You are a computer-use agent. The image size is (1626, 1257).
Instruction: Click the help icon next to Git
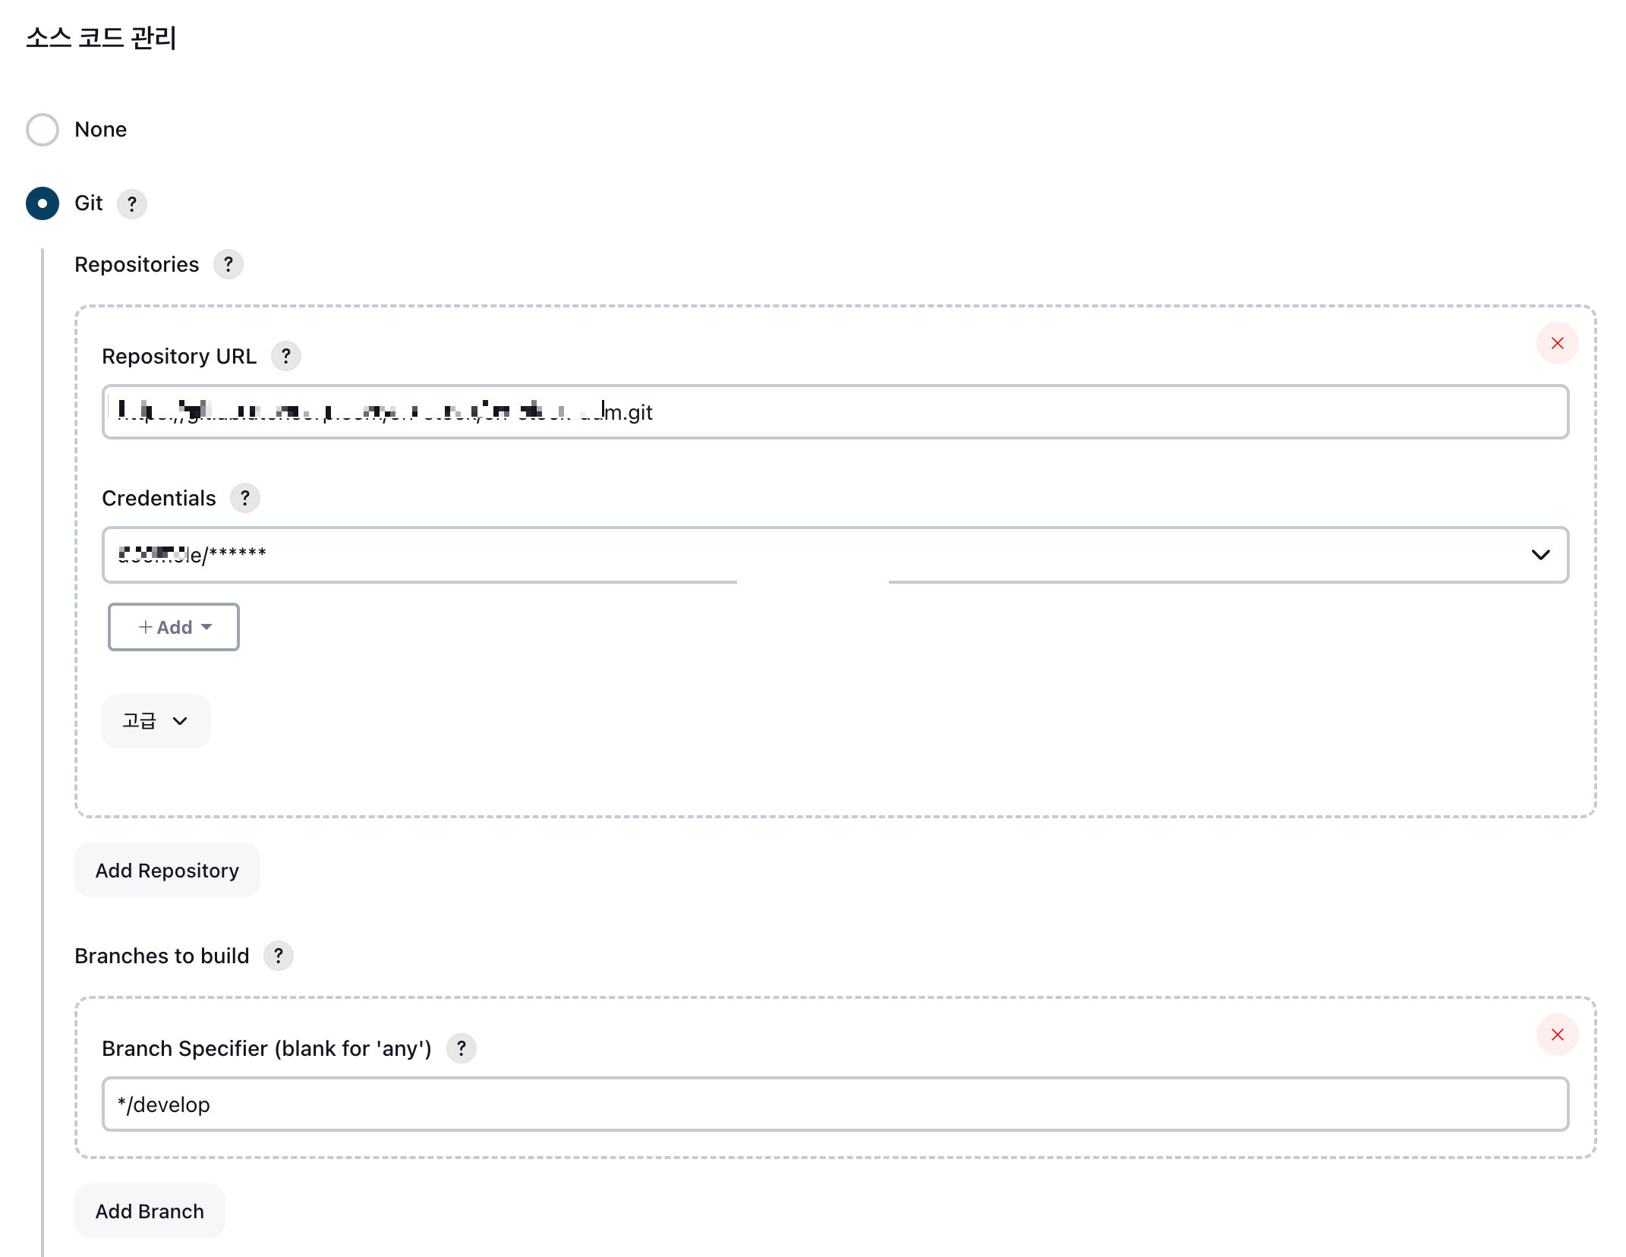click(132, 203)
